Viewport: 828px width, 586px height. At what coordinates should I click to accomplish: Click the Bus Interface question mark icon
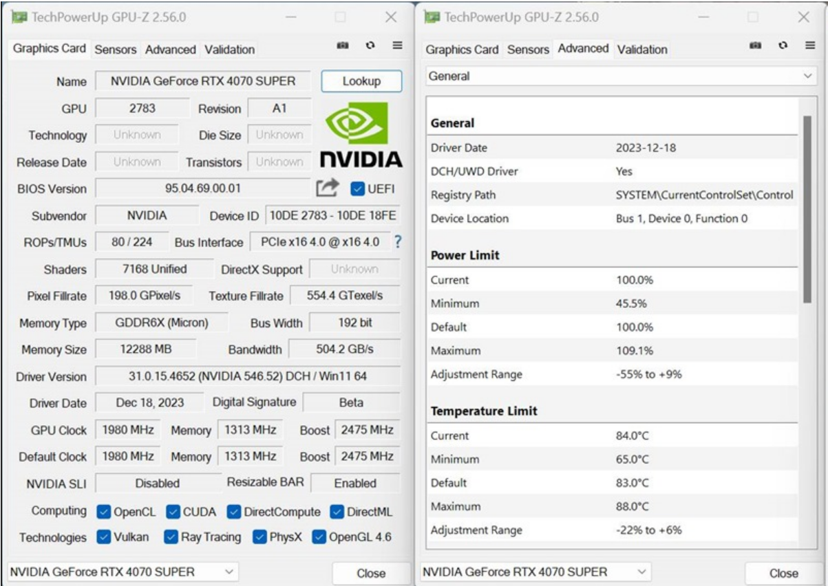point(397,242)
